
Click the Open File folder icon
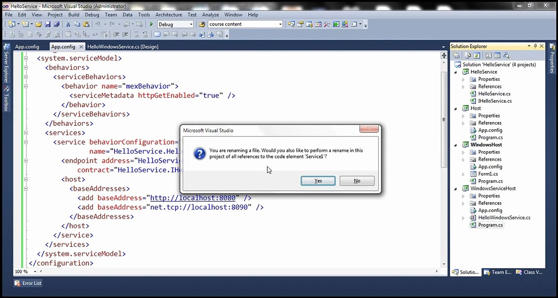pos(39,24)
